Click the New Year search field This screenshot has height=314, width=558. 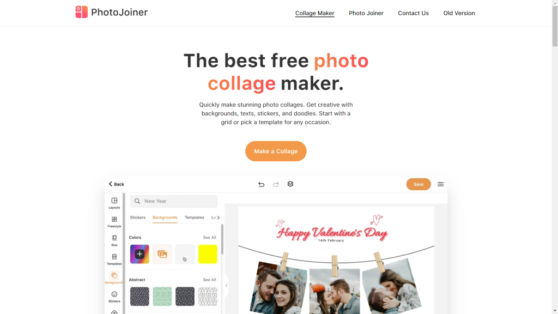tap(174, 201)
